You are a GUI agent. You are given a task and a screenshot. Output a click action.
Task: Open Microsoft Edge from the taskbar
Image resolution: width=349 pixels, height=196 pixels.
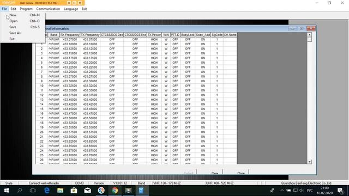click(47, 191)
